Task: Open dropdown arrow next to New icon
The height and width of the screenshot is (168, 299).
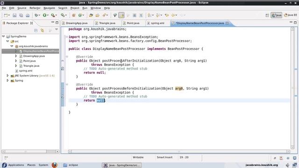Action: [9, 15]
